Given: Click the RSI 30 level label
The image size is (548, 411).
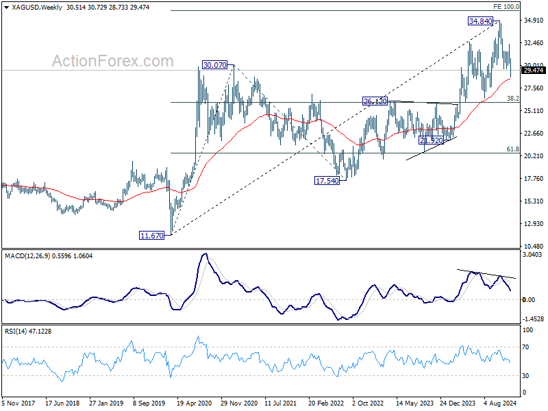Looking at the screenshot, I should [525, 376].
